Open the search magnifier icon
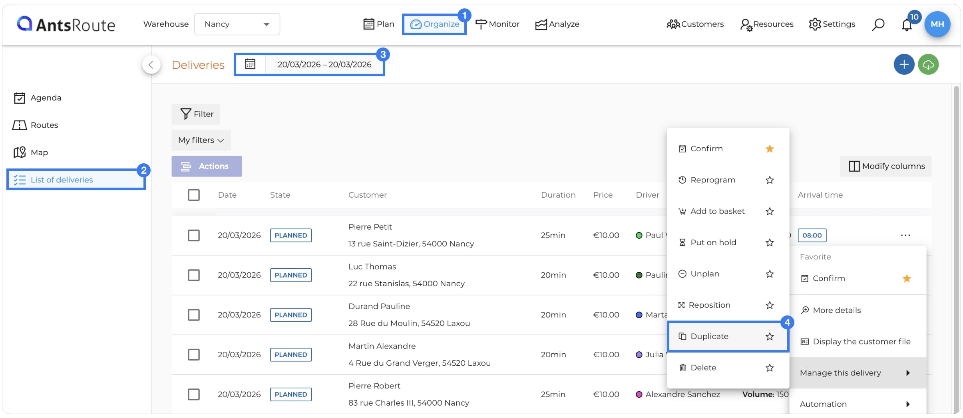Viewport: 963px width, 418px height. [878, 24]
